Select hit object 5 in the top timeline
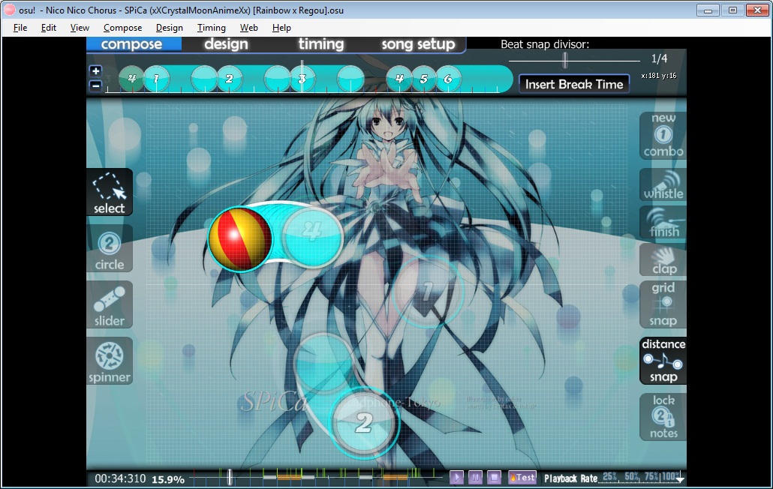 pos(423,79)
